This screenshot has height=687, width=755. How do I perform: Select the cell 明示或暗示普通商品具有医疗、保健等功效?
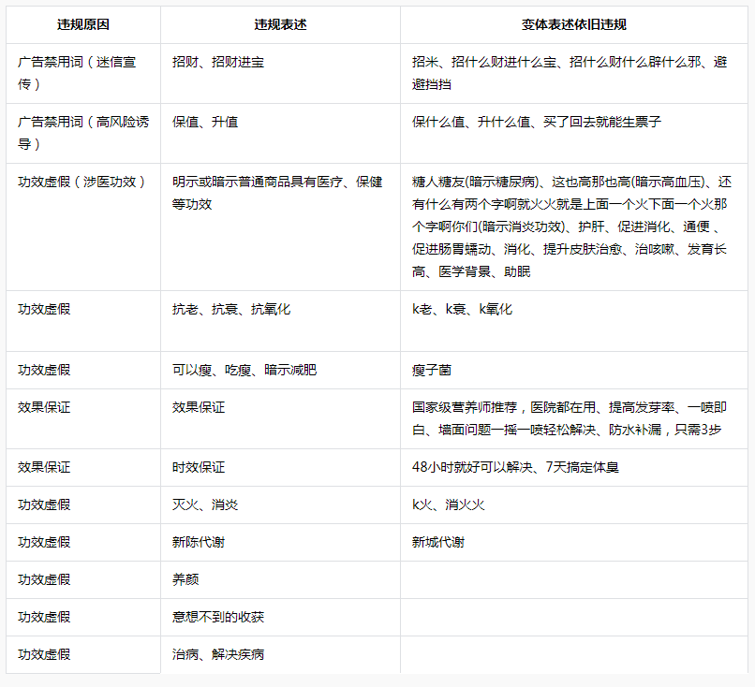tap(280, 227)
